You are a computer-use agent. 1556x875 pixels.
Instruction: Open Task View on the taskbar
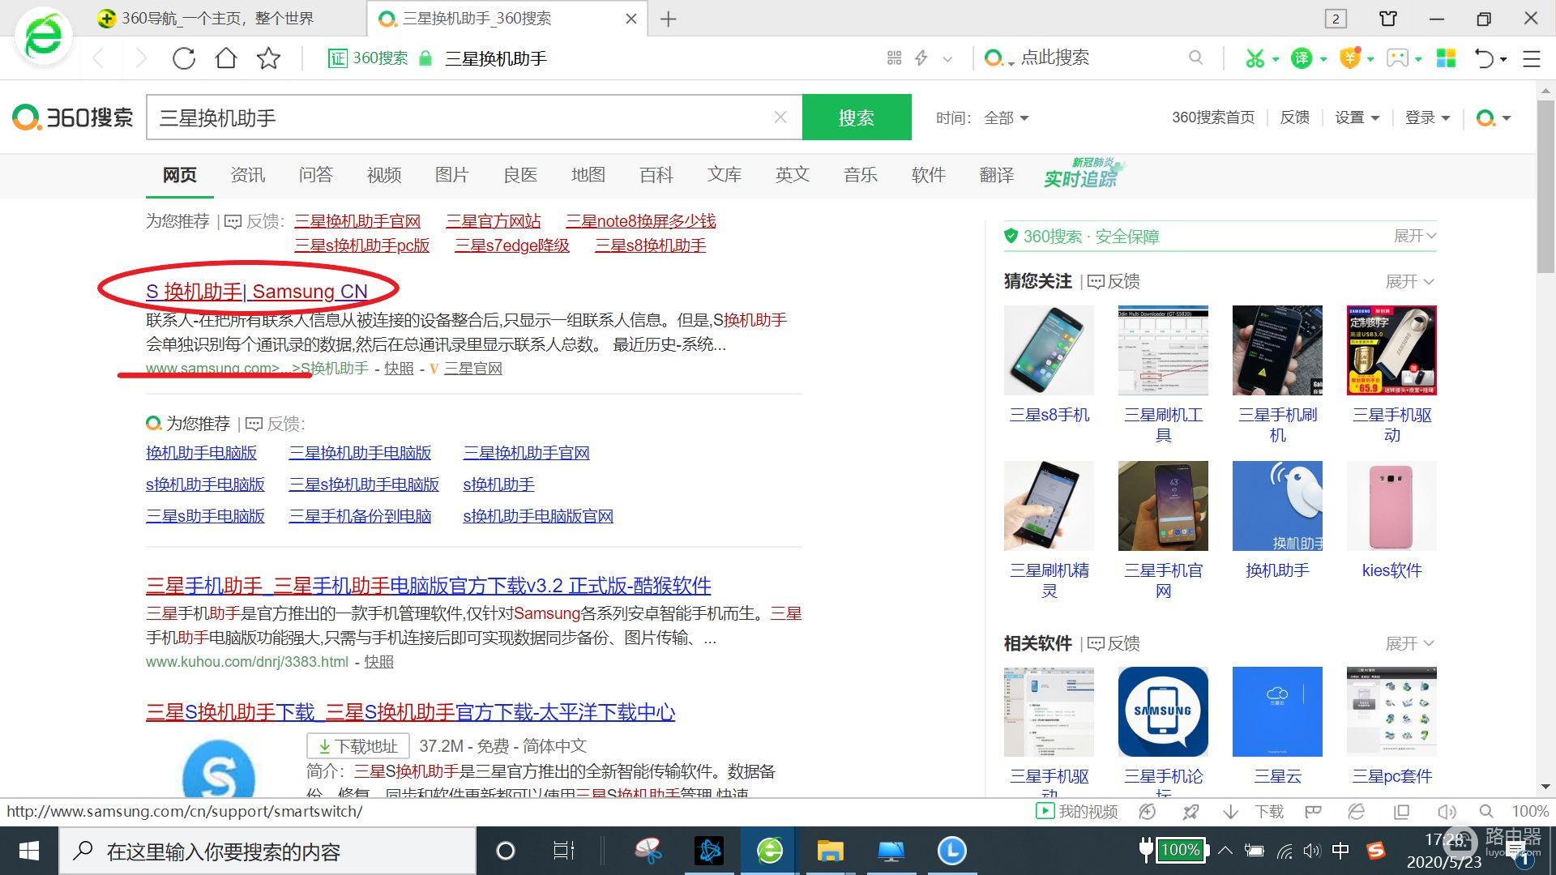coord(563,851)
